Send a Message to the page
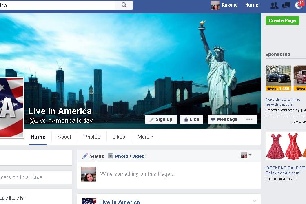This screenshot has width=306, height=204. tap(225, 119)
